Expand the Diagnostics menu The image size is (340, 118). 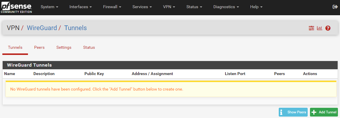[x=226, y=7]
